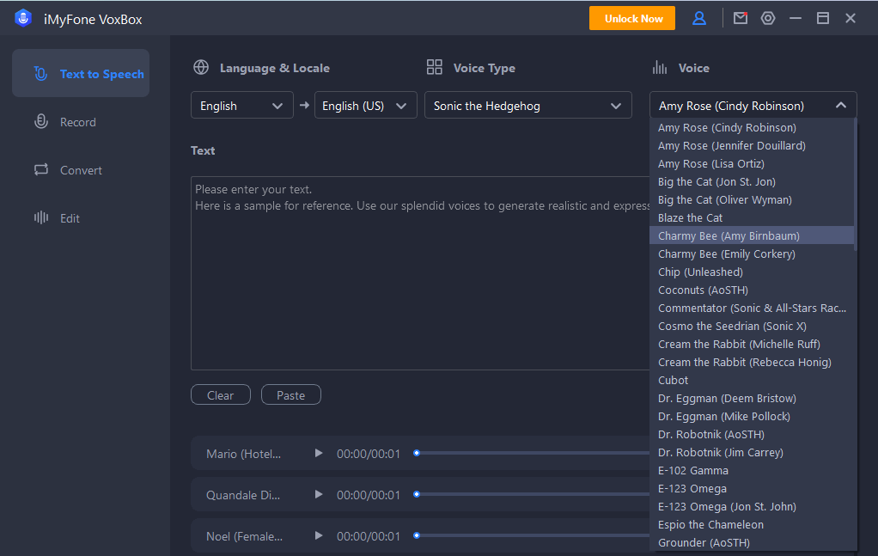This screenshot has height=556, width=878.
Task: Select Amy Rose (Jennifer Douillard) voice
Action: coord(752,145)
